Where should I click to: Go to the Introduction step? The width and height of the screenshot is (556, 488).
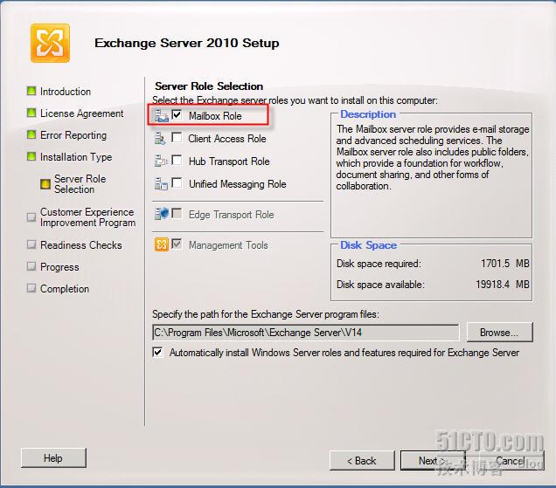66,92
